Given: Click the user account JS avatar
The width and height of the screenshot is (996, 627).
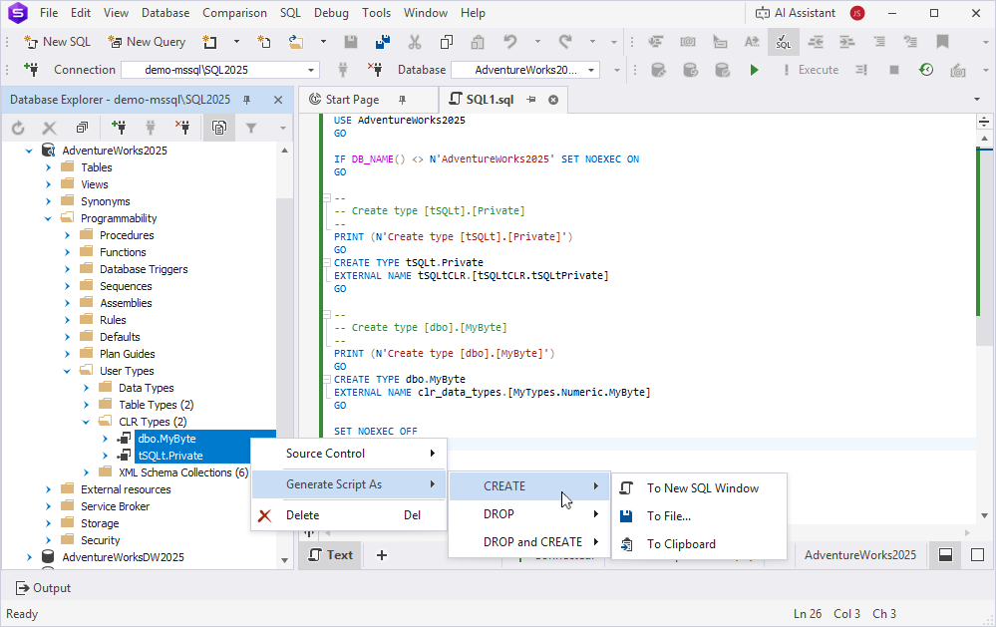Looking at the screenshot, I should [857, 13].
